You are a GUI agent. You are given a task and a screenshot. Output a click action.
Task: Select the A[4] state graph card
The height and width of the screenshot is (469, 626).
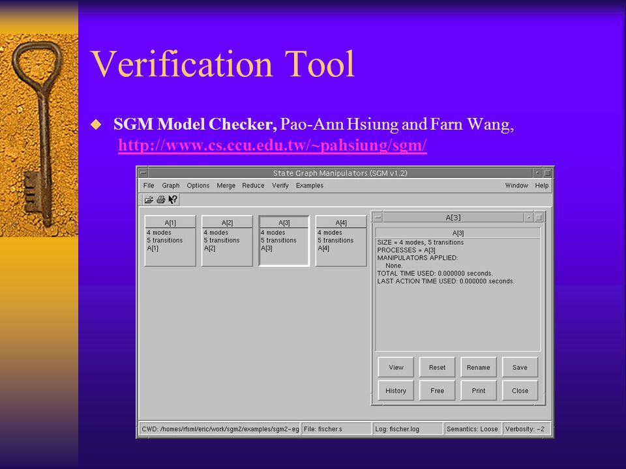coord(341,241)
